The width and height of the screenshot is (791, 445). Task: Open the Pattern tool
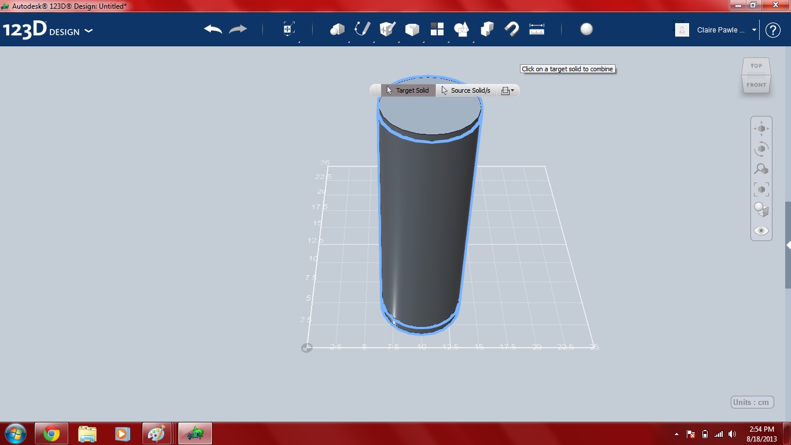(x=437, y=29)
